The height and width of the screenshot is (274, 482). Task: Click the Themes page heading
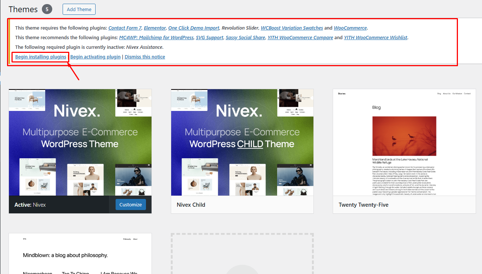(x=23, y=9)
